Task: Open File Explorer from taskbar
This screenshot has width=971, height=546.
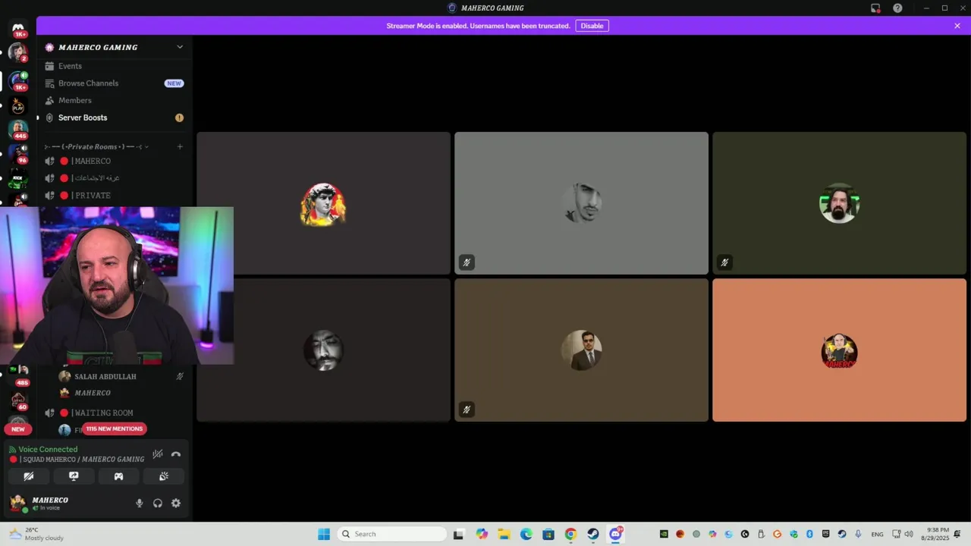Action: pyautogui.click(x=504, y=534)
